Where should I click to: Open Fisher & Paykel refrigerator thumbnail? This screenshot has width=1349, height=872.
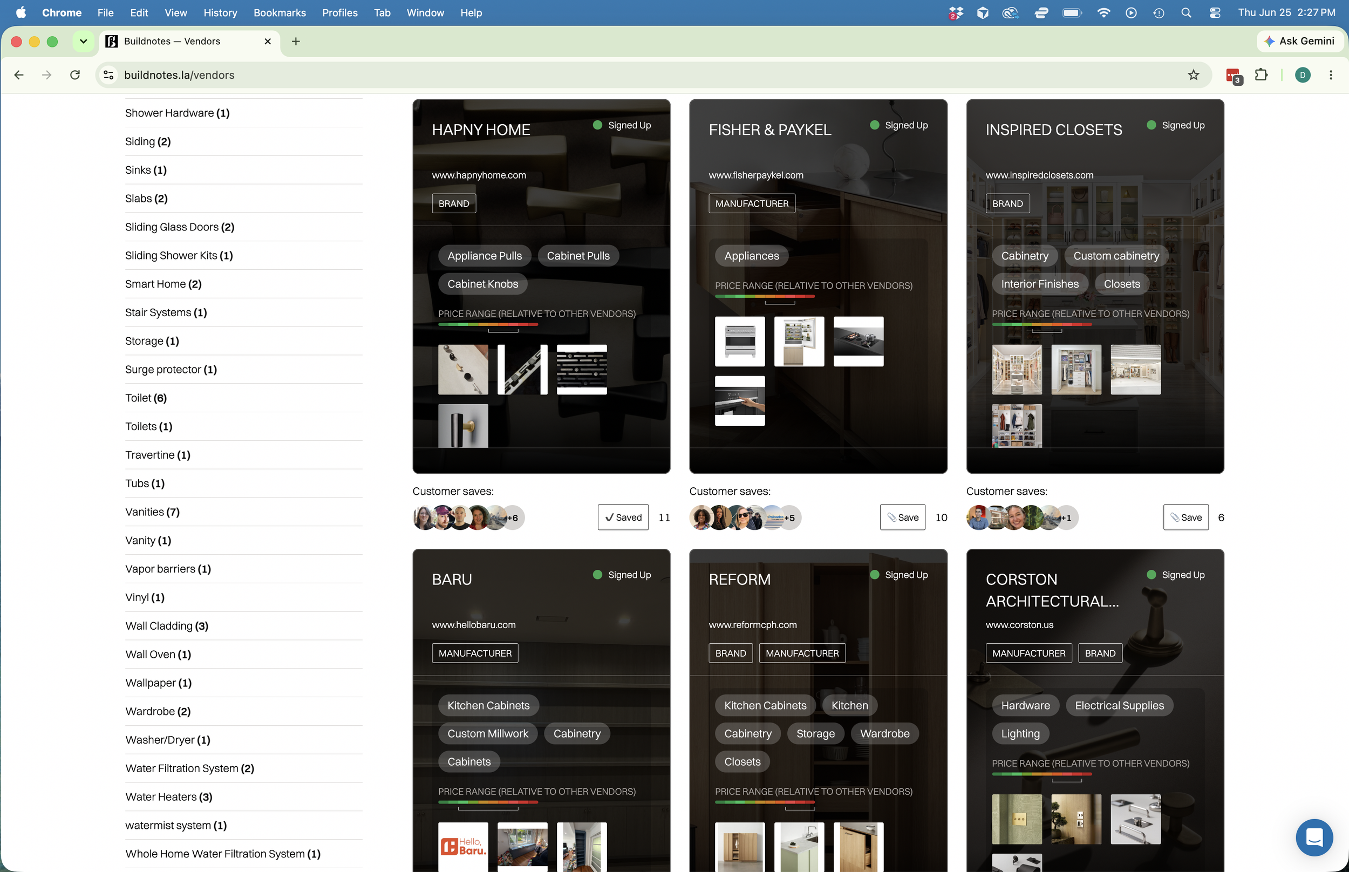click(799, 341)
